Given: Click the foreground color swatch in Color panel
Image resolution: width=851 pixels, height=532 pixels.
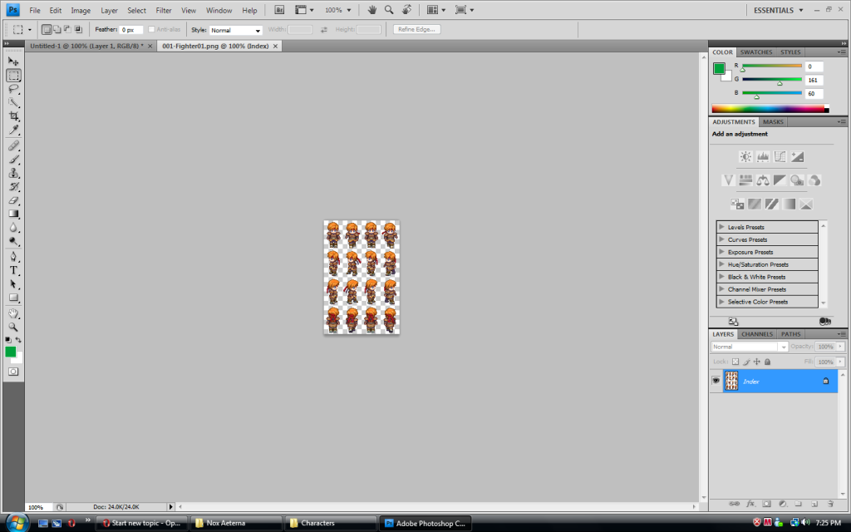Looking at the screenshot, I should pos(719,68).
